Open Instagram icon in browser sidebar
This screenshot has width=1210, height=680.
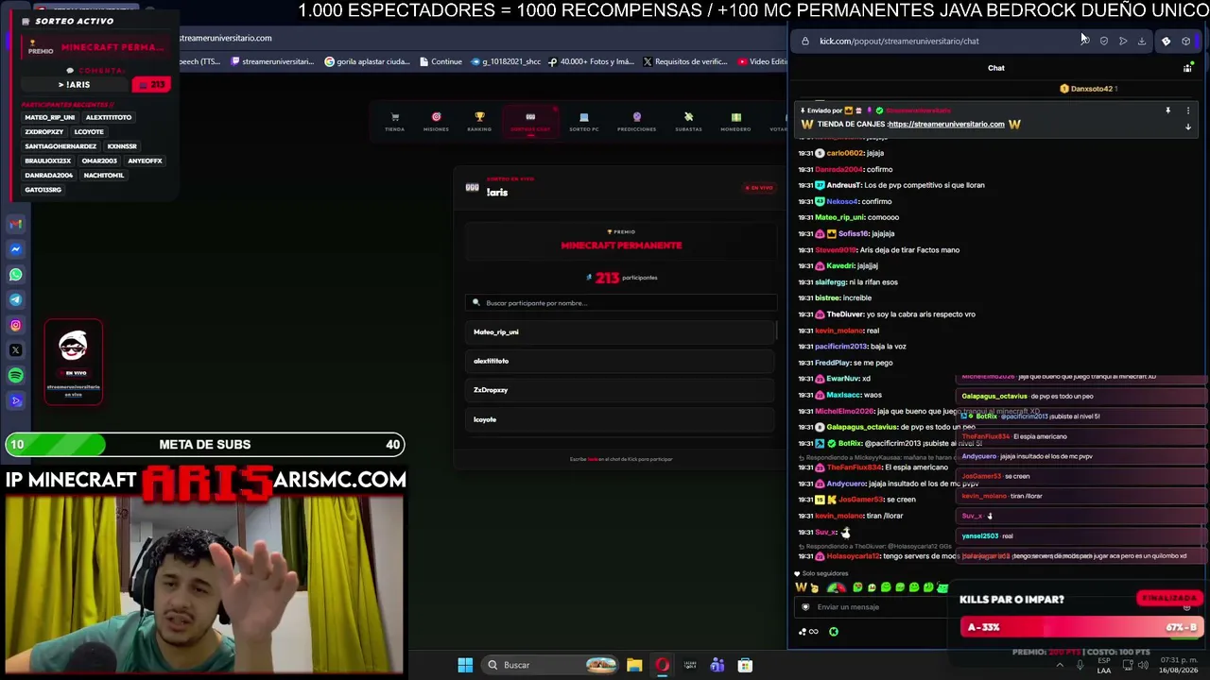(x=15, y=325)
